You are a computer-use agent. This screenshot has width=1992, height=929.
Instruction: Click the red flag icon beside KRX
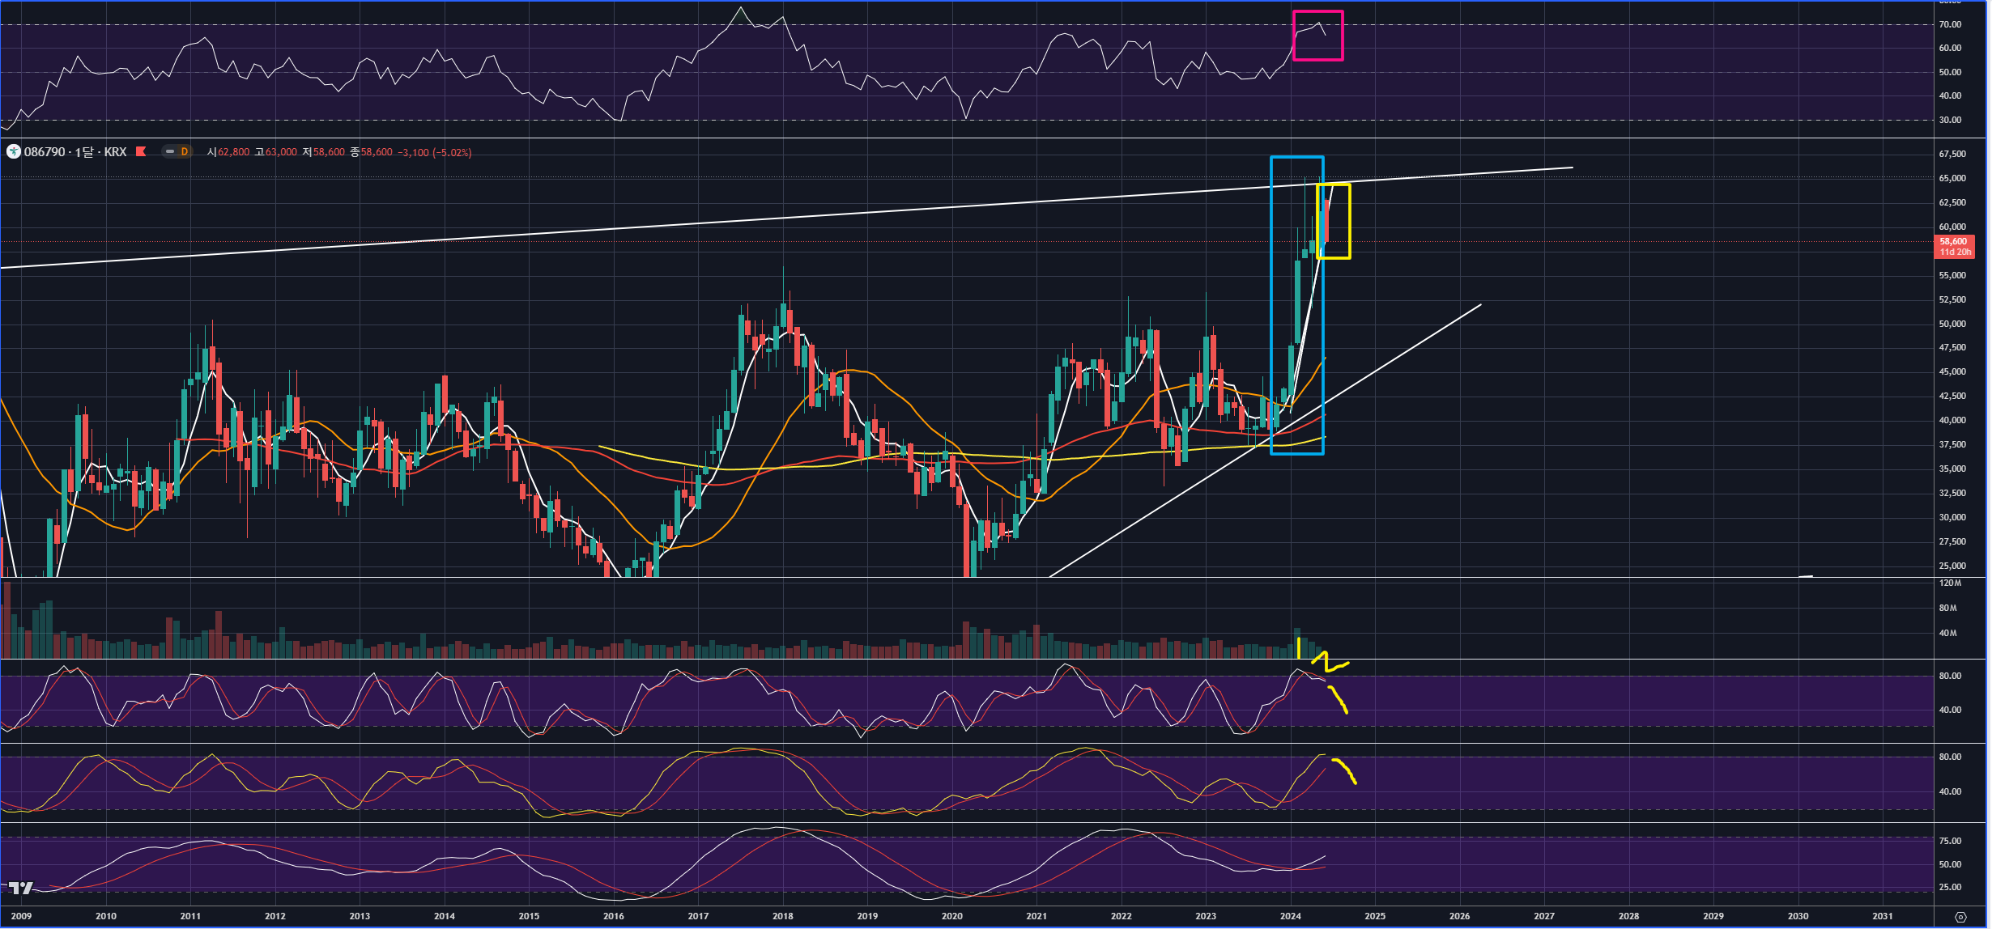click(141, 151)
